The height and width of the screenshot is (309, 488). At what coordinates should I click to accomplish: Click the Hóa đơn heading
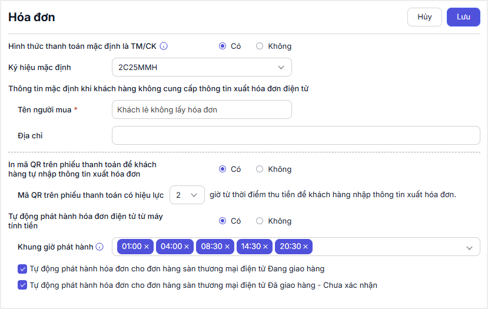tap(32, 17)
